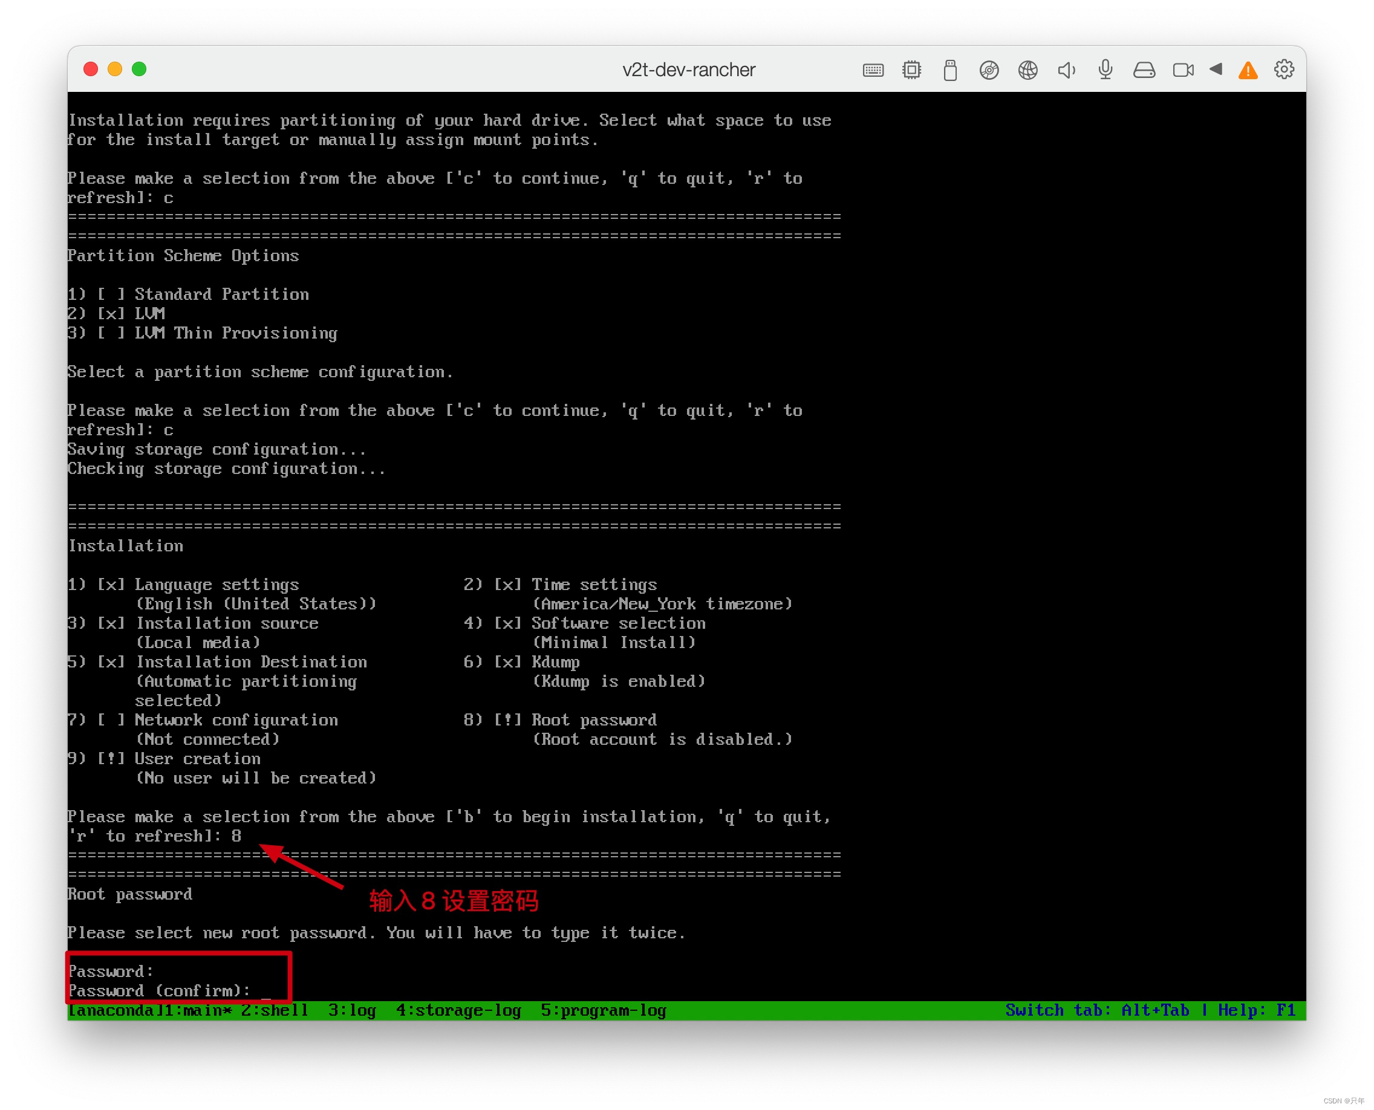Open the keyboard menu icon
Image resolution: width=1374 pixels, height=1110 pixels.
pyautogui.click(x=873, y=70)
